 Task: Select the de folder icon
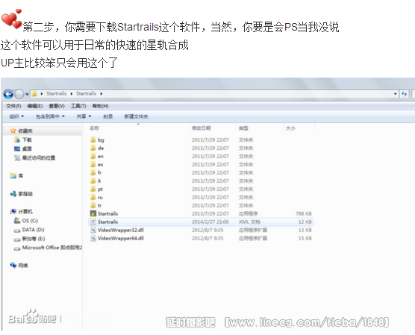click(x=93, y=148)
